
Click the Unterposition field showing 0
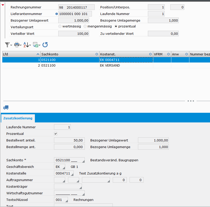177,7
